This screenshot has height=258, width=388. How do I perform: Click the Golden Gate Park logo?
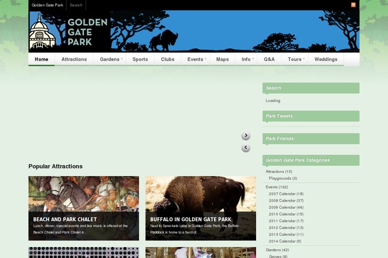tap(69, 32)
